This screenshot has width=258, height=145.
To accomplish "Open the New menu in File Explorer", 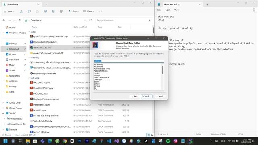I will tap(9, 12).
